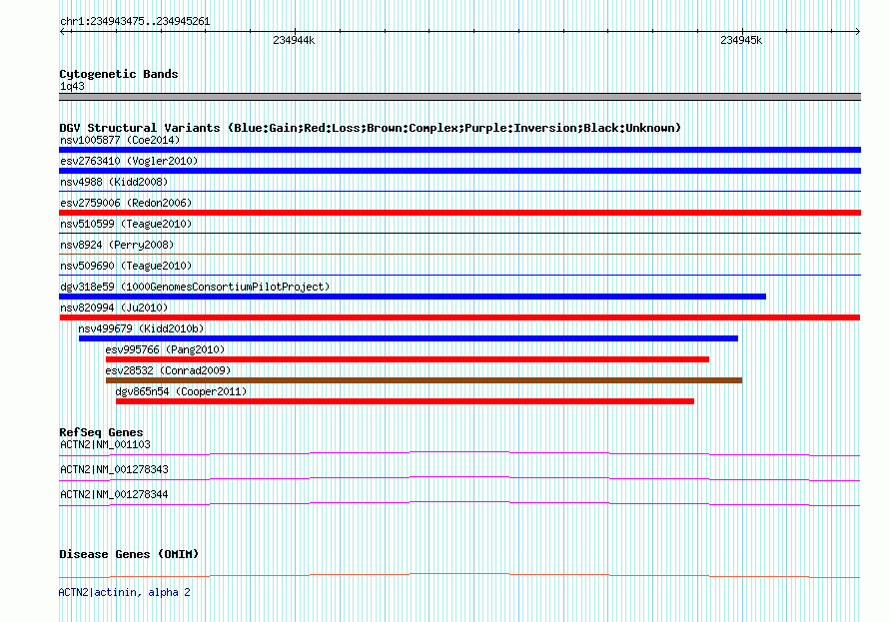Open the ACTN2|actinin, alpha 2 OMIM link

point(124,592)
